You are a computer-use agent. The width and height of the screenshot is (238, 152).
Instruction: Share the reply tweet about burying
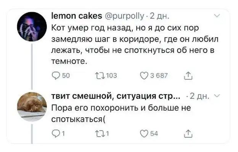click(188, 133)
